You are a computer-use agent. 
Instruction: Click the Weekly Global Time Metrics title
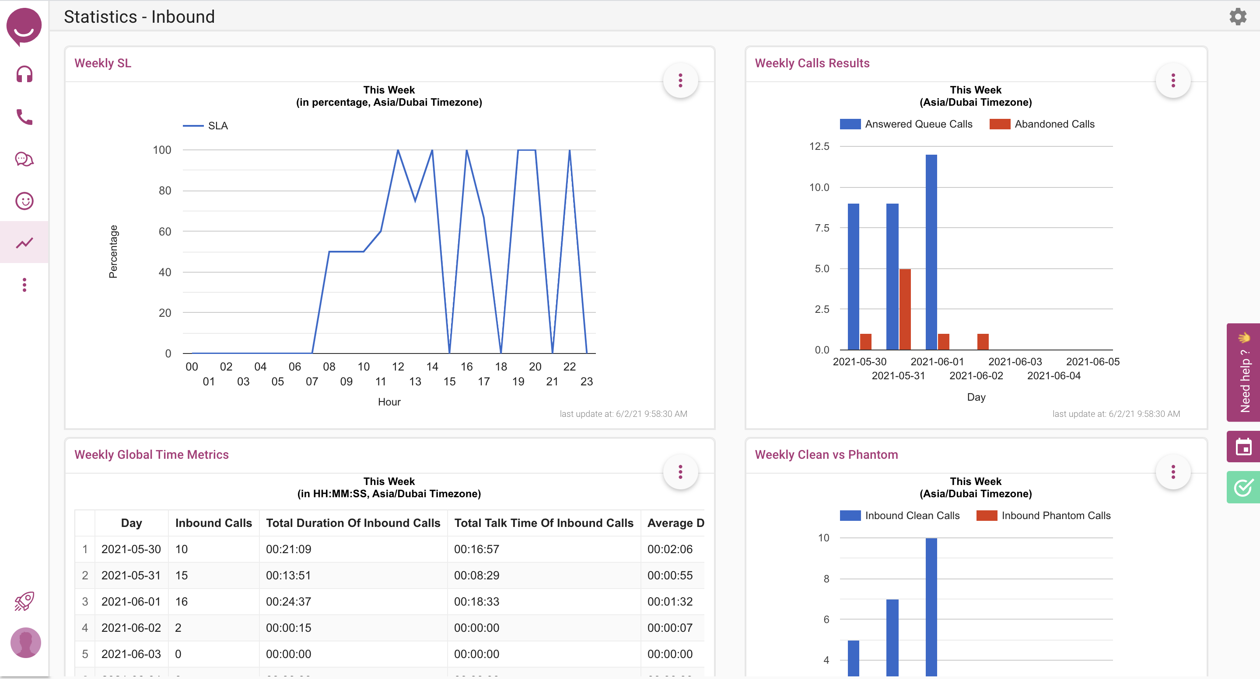[x=152, y=454]
